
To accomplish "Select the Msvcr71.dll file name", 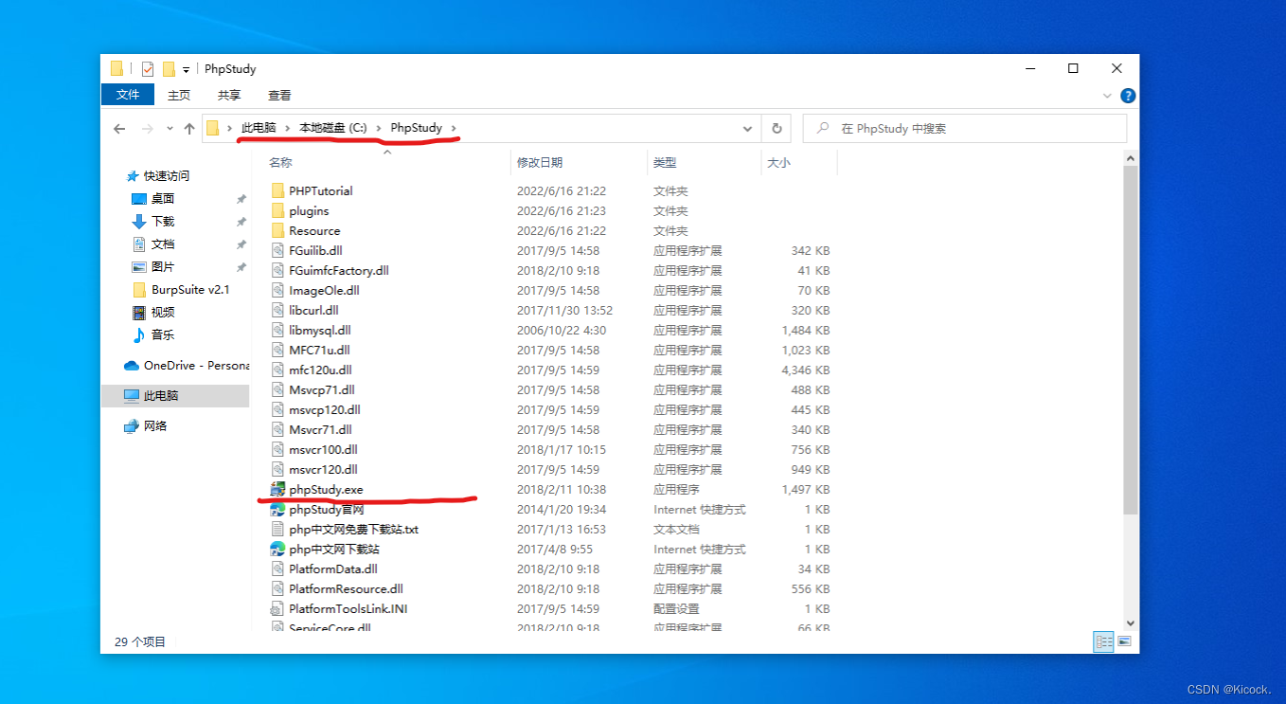I will click(320, 429).
